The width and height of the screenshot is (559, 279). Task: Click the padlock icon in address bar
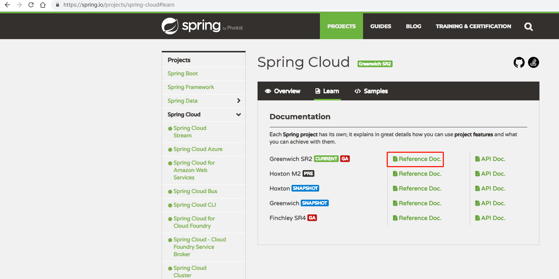[x=57, y=5]
